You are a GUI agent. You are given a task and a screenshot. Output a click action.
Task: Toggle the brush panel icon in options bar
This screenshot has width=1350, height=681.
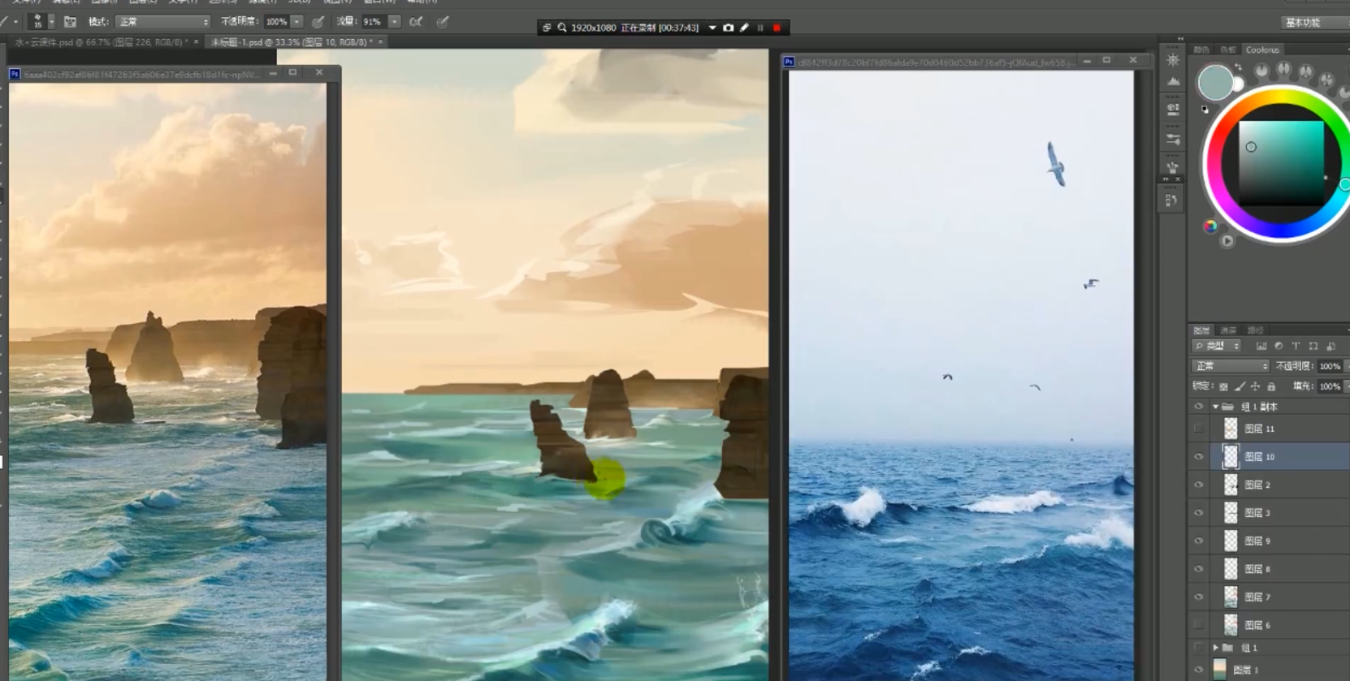[x=70, y=22]
